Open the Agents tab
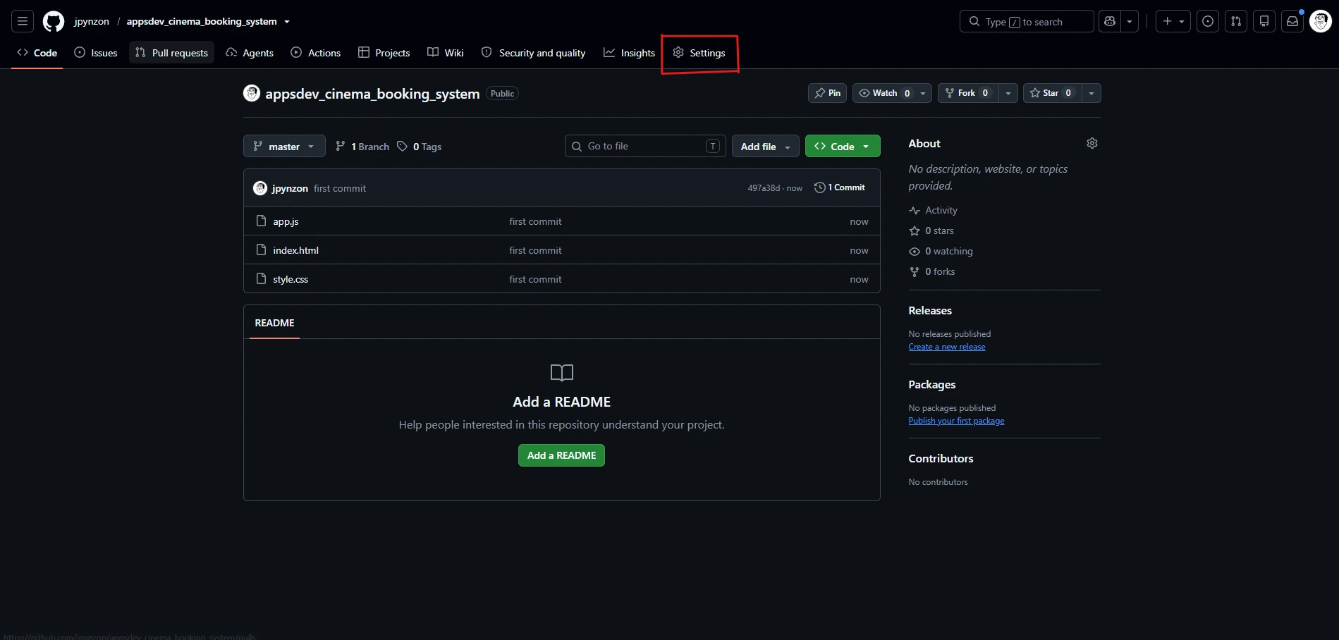The image size is (1339, 640). coord(250,53)
